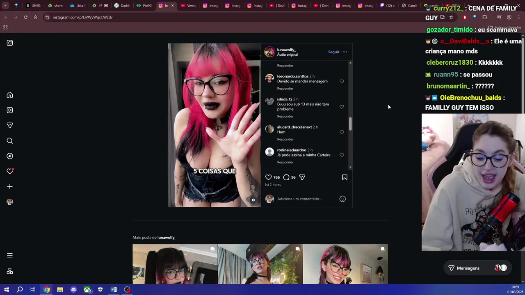Reply to ishida_tz comment
This screenshot has height=295, width=525.
click(x=285, y=116)
